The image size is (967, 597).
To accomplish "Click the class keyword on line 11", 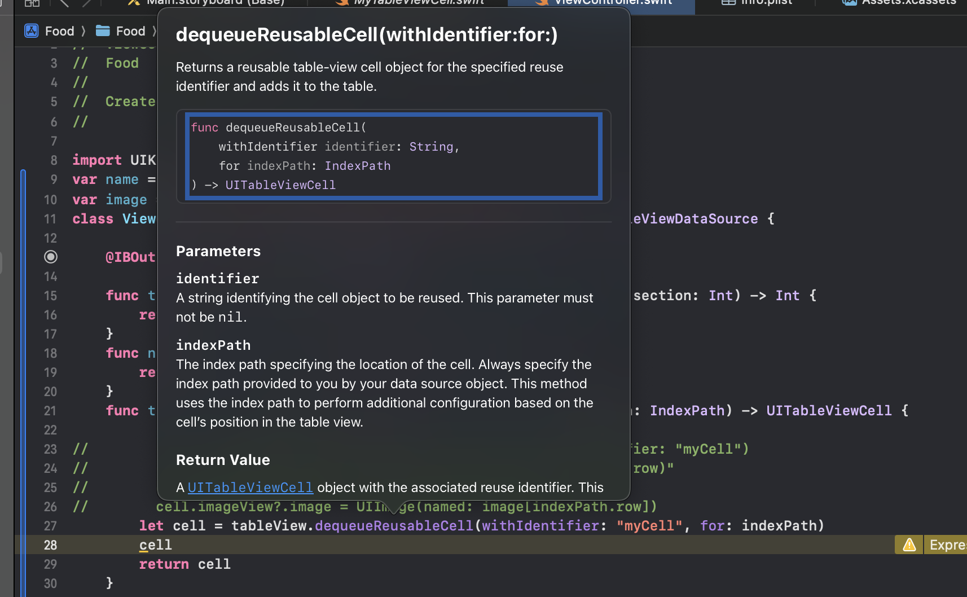I will (93, 219).
